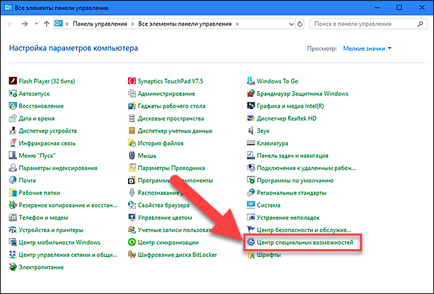
Task: Open the Клавиатура keyboard icon
Action: [x=250, y=143]
